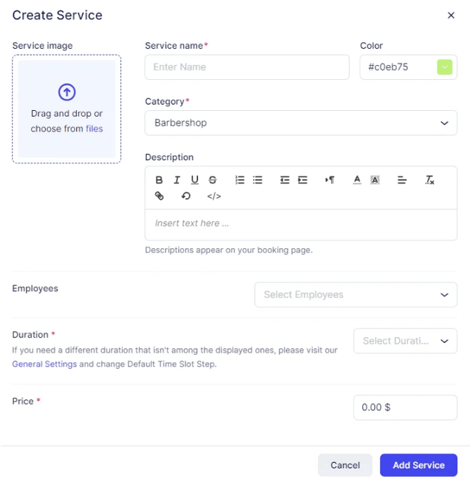Viewport: 473px width, 496px height.
Task: Toggle bold formatting in the description editor
Action: point(159,180)
